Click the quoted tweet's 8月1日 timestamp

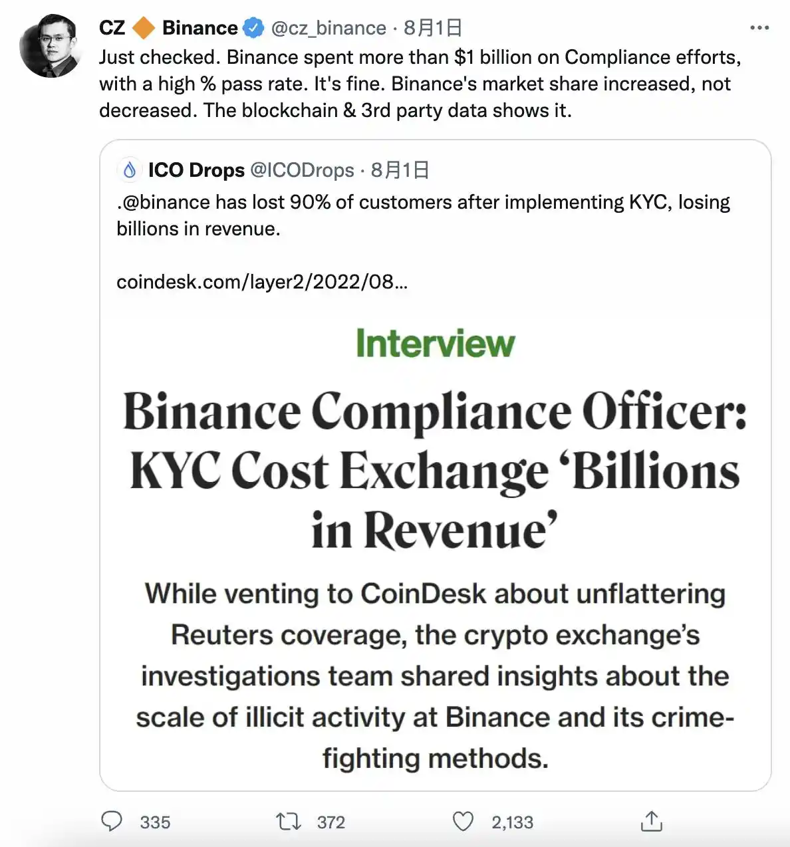(400, 170)
